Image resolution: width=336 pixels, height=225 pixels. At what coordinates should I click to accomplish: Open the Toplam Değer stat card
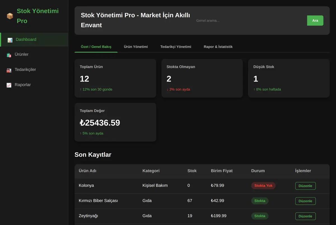pyautogui.click(x=115, y=122)
